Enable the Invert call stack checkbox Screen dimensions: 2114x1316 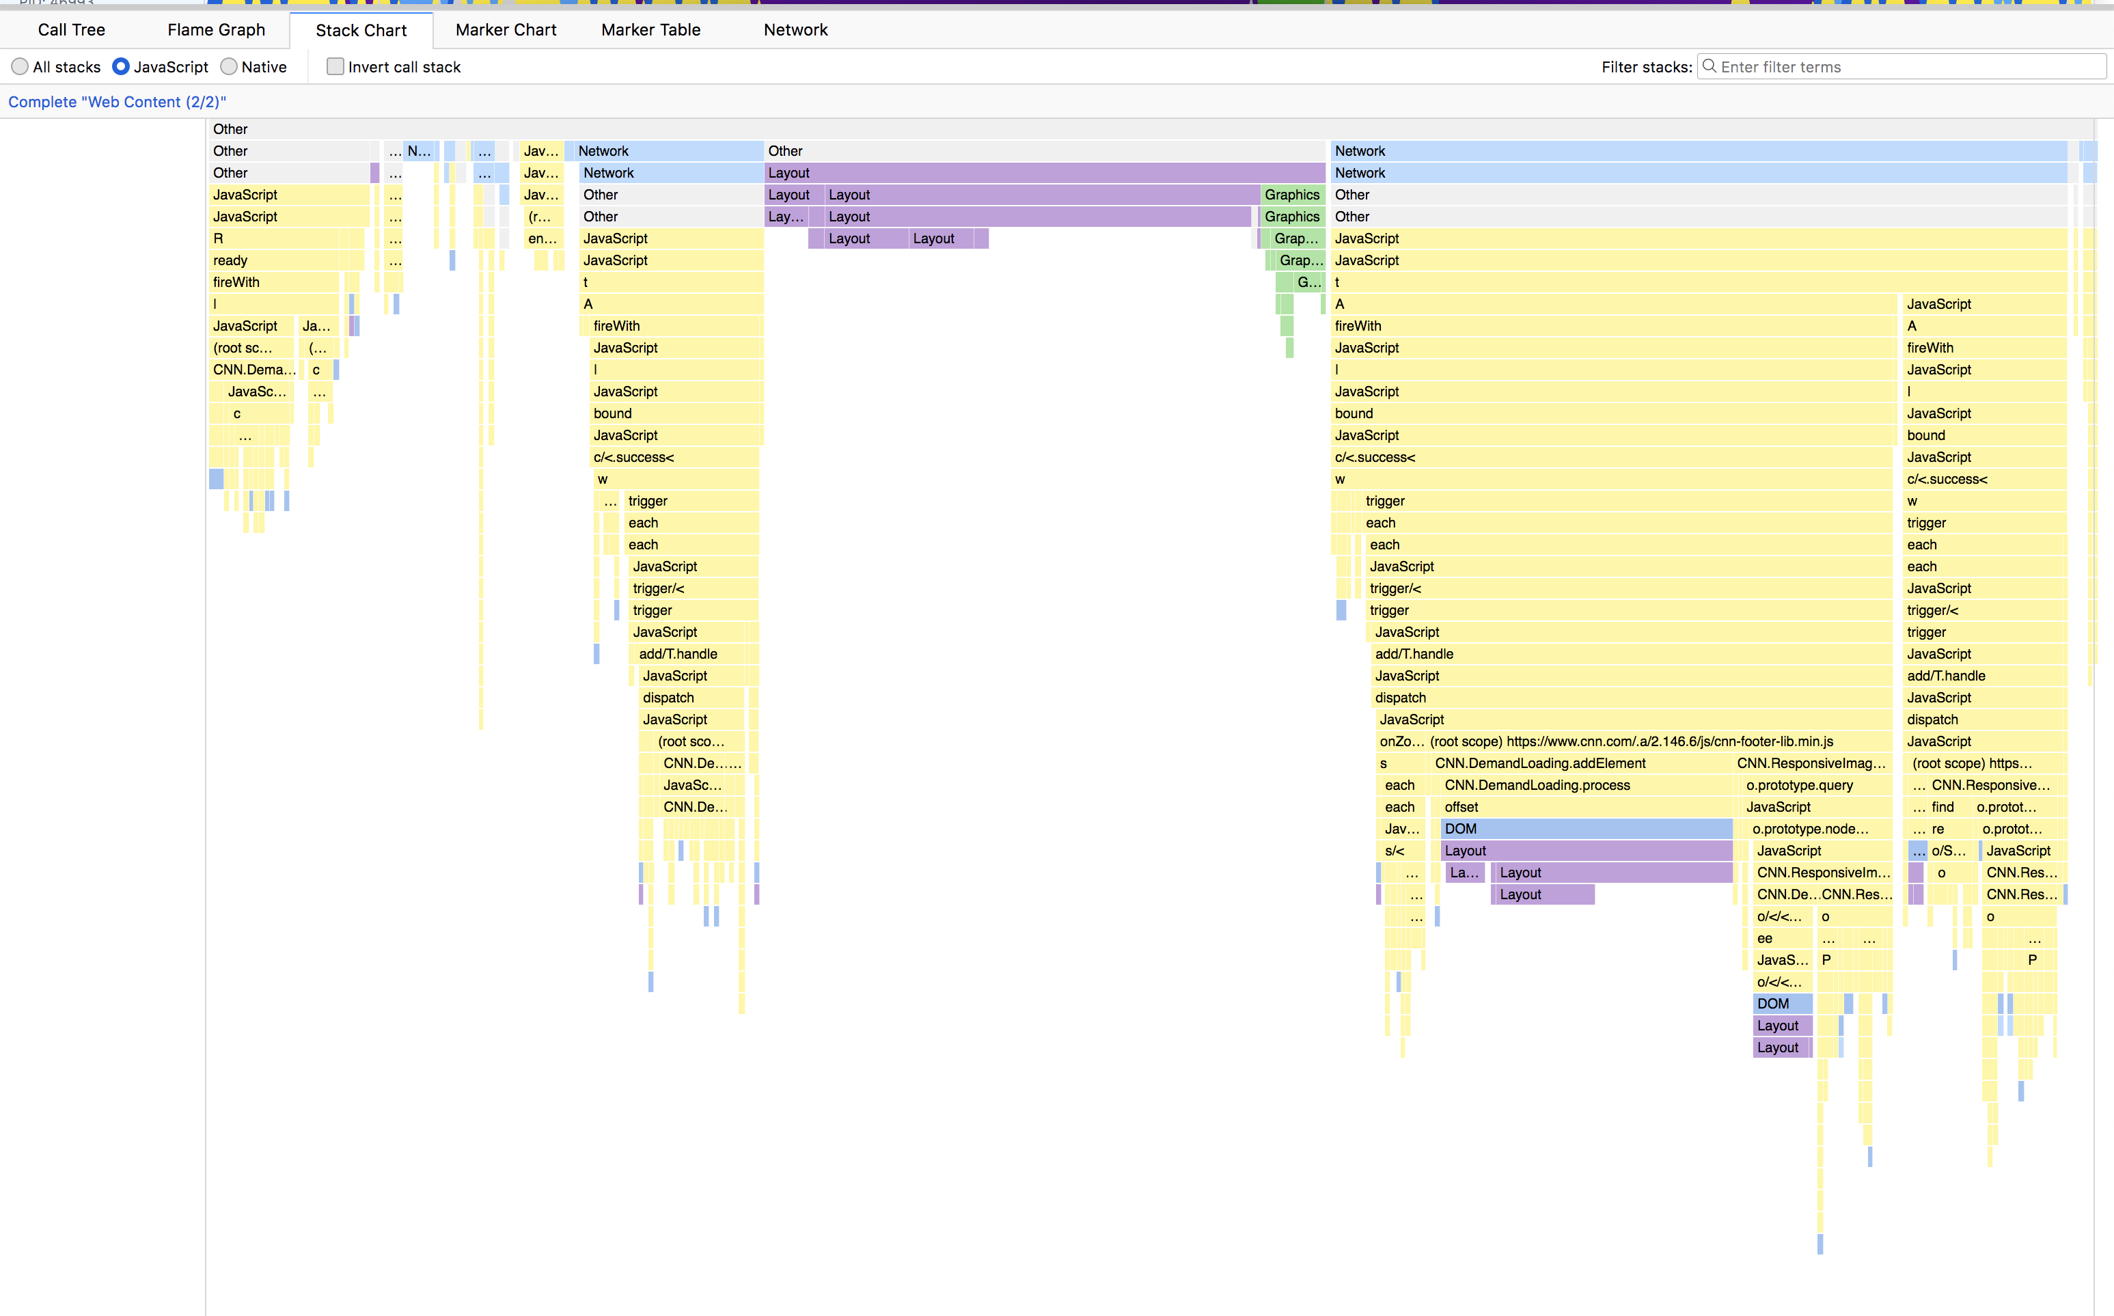[335, 66]
